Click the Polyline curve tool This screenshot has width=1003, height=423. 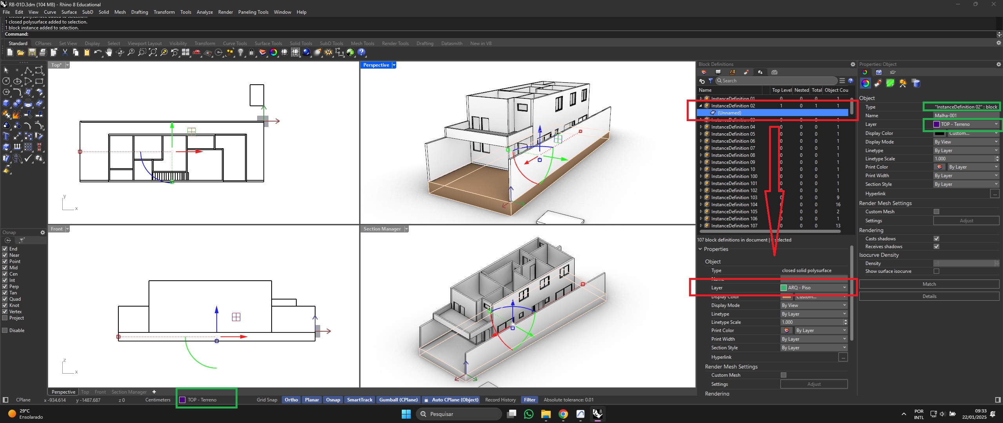[28, 71]
